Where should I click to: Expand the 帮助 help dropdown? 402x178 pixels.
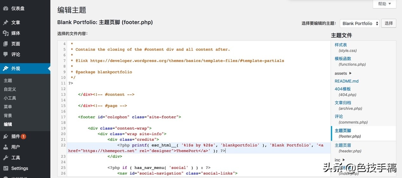pyautogui.click(x=384, y=4)
